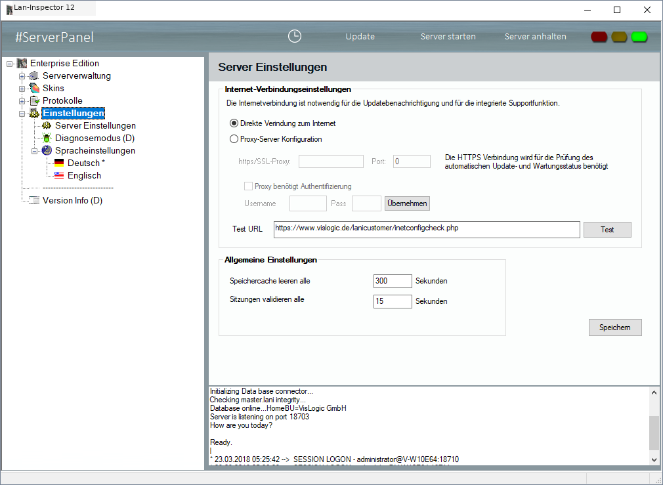Open Diagnosemodus (D) tree item
663x485 pixels.
click(95, 138)
